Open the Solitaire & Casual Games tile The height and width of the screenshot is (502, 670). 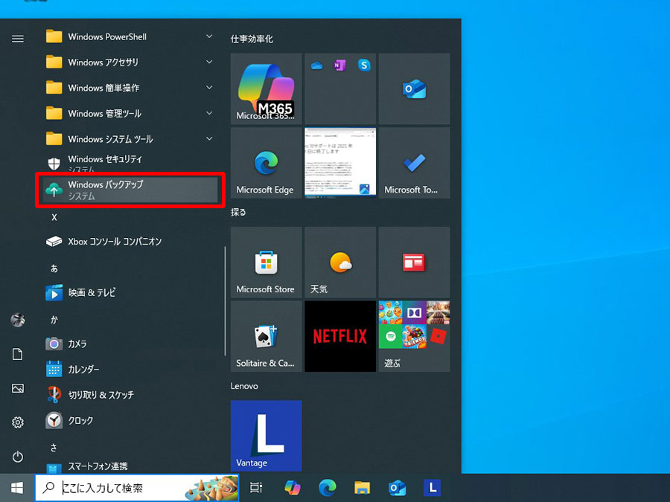[266, 336]
